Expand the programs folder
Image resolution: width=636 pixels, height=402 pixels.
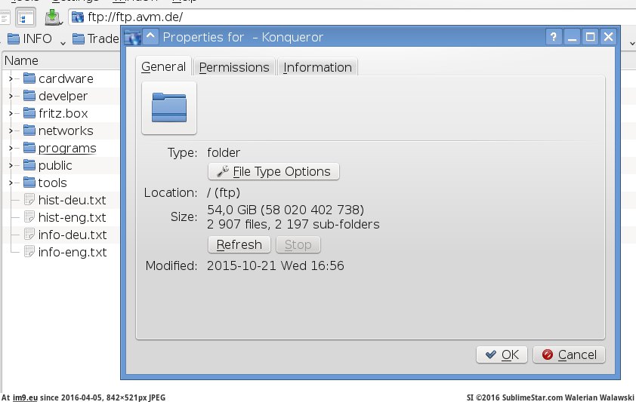click(x=11, y=148)
